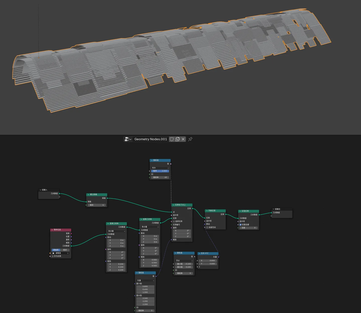Unlink the Geometry Nodes.001 node tree

[183, 139]
